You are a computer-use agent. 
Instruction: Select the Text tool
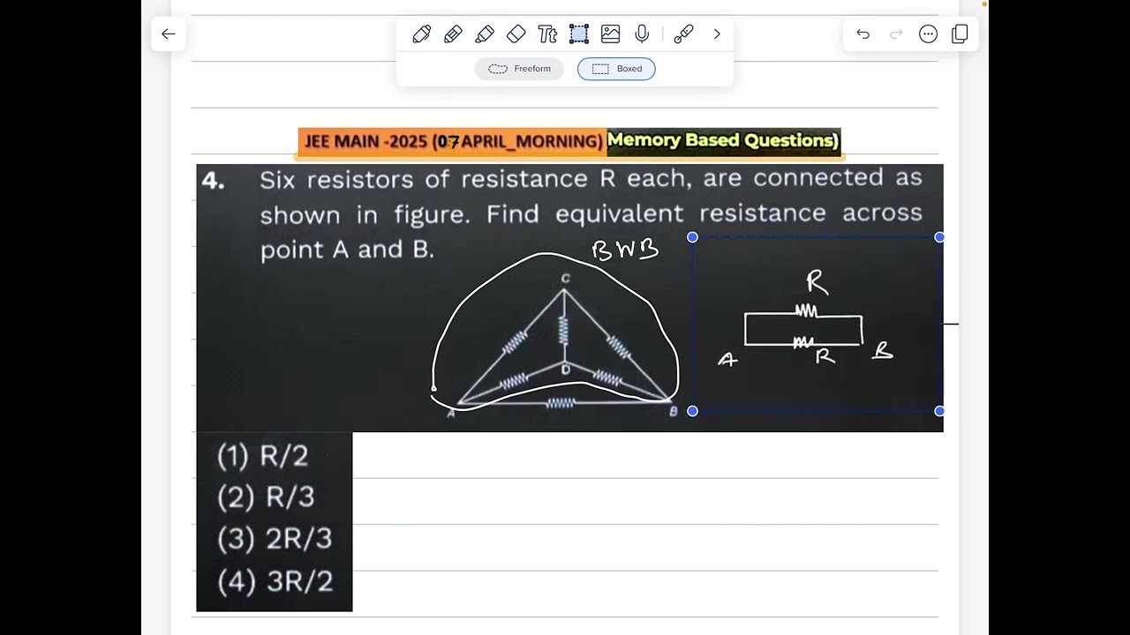pyautogui.click(x=547, y=34)
